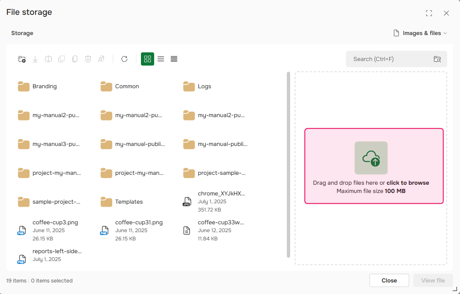Click the Download icon in the toolbar
Viewport: 460px width, 294px height.
[x=35, y=59]
